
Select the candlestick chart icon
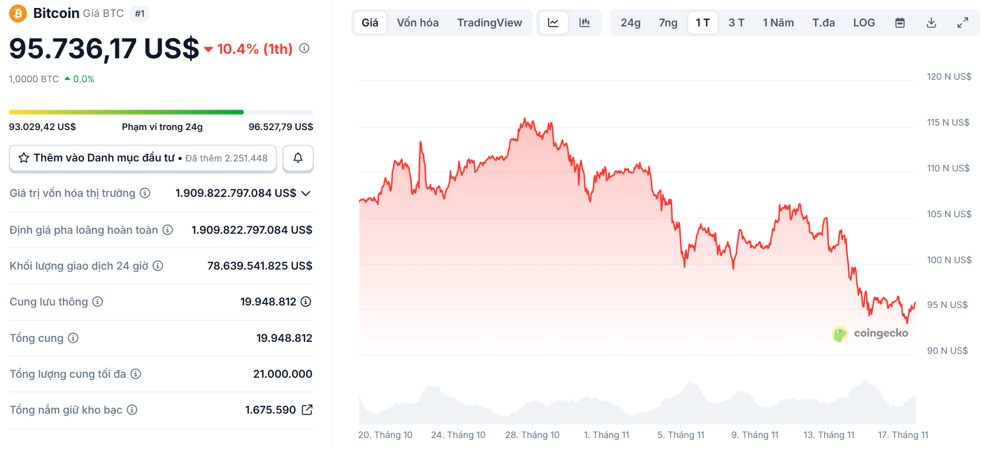coord(584,22)
